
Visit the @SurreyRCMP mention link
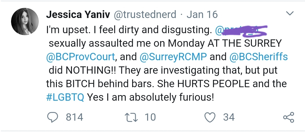click(173, 57)
